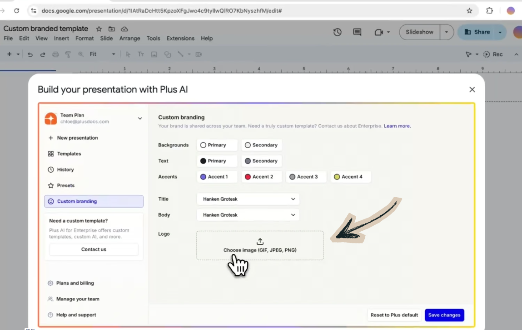Open the Arrange menu
This screenshot has width=522, height=330.
click(x=129, y=38)
